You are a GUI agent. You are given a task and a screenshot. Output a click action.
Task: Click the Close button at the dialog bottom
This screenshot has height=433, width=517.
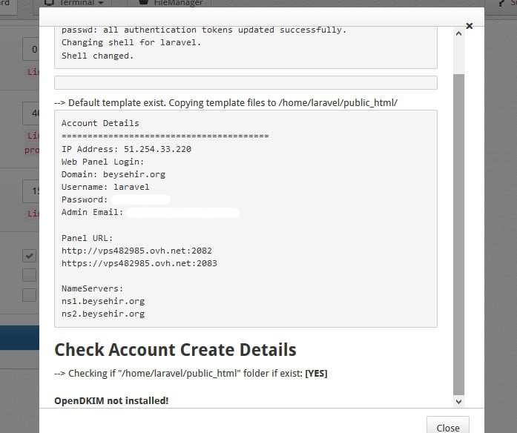click(x=448, y=426)
